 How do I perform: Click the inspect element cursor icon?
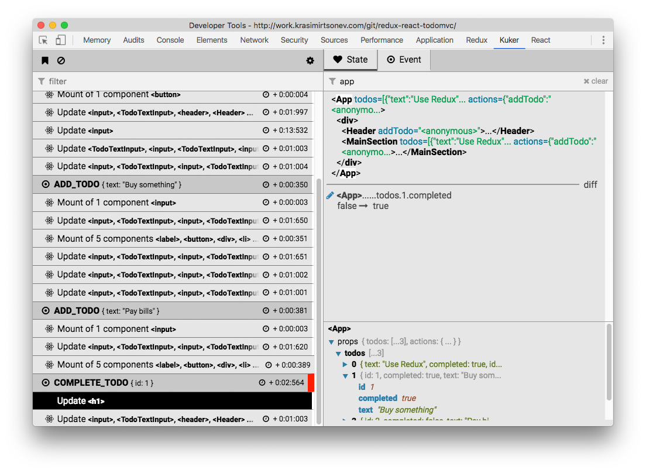(x=43, y=40)
